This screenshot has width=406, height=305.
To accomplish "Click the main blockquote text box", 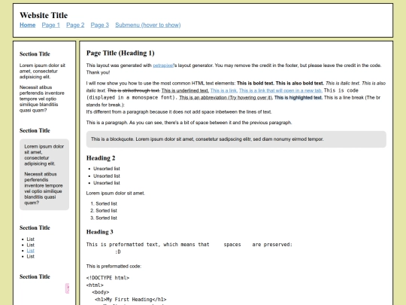I will tap(236, 139).
